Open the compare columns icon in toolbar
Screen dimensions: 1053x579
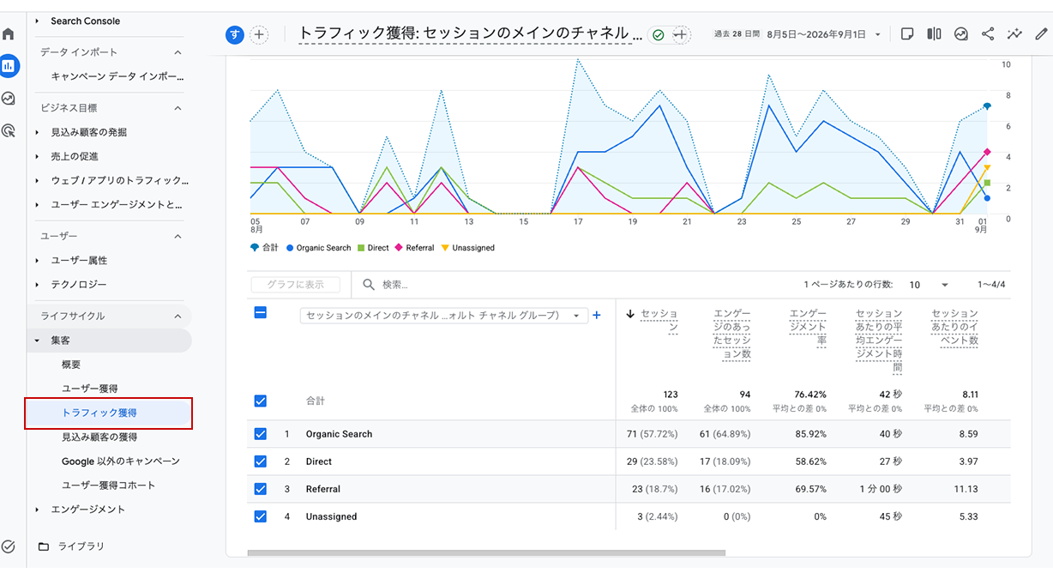934,34
